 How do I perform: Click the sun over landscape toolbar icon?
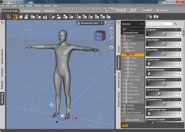coord(59,17)
